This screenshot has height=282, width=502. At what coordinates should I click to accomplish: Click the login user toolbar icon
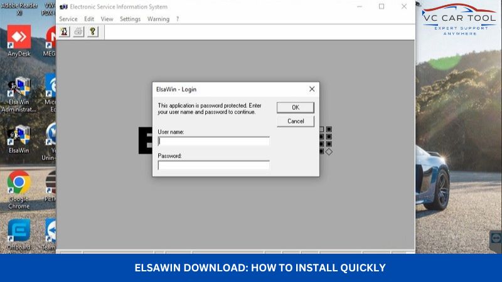[x=65, y=32]
